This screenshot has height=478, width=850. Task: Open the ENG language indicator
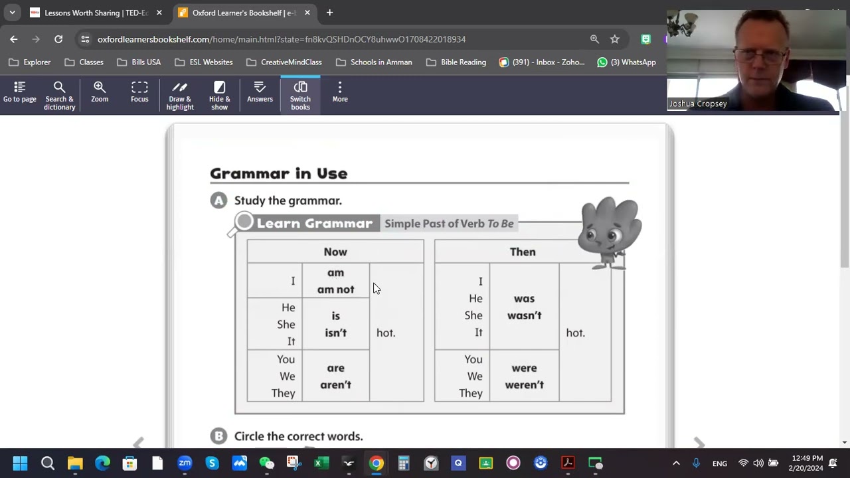pos(720,463)
